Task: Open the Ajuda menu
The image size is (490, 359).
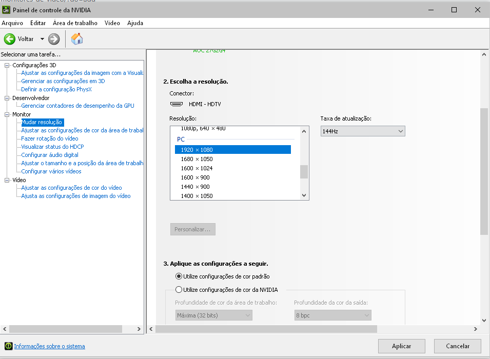Action: point(135,23)
